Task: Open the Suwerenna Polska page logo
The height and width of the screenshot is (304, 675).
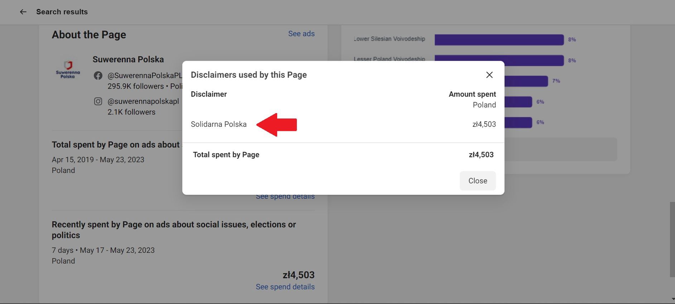Action: click(68, 69)
